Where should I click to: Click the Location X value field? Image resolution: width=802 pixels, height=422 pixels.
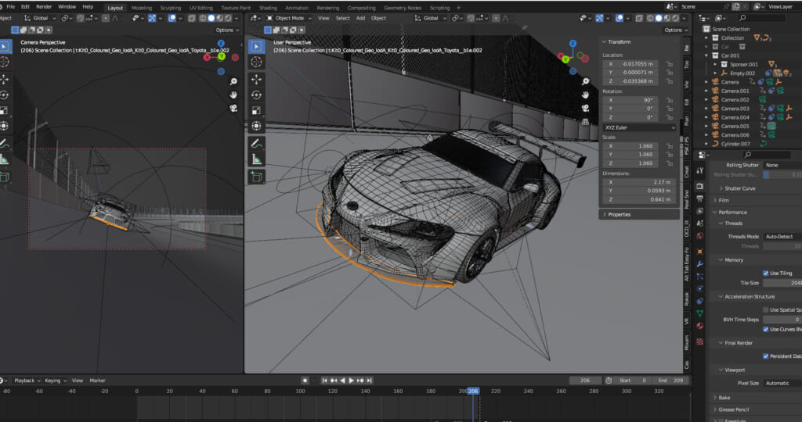point(633,64)
